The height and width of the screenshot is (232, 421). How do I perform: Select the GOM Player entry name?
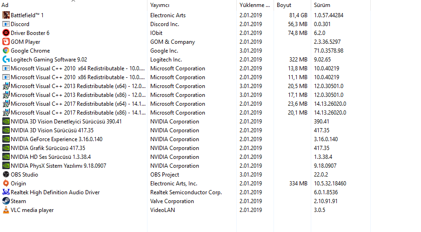click(26, 42)
